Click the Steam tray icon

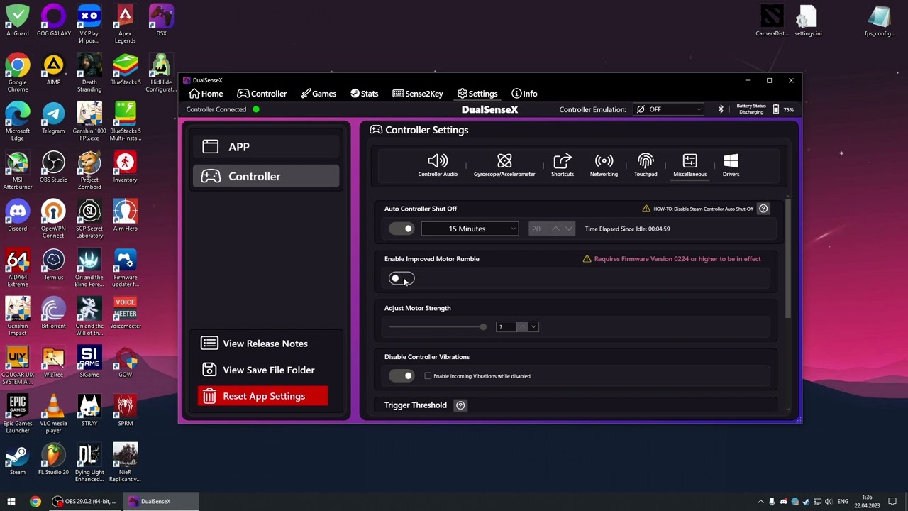807,502
